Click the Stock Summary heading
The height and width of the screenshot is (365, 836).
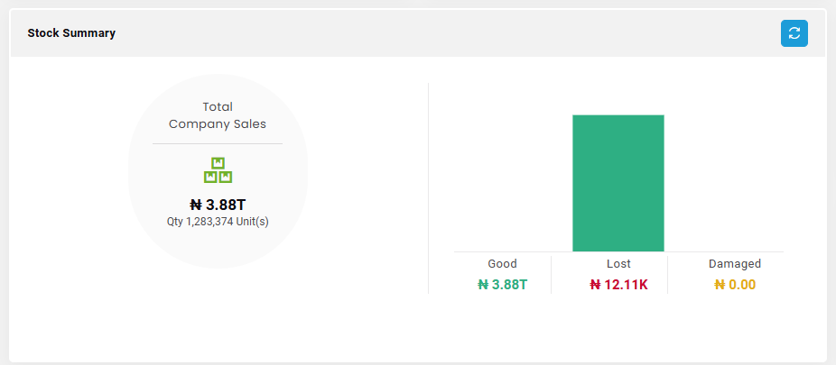click(71, 33)
